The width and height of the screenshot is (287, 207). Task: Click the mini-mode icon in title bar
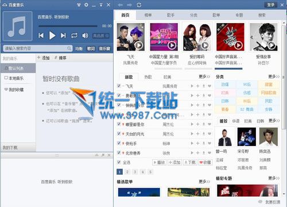point(101,5)
